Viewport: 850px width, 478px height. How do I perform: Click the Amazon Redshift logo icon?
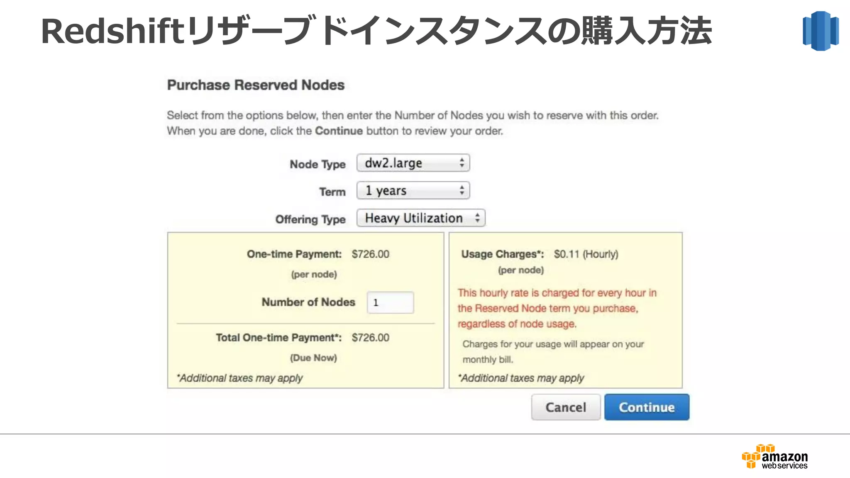click(x=821, y=31)
